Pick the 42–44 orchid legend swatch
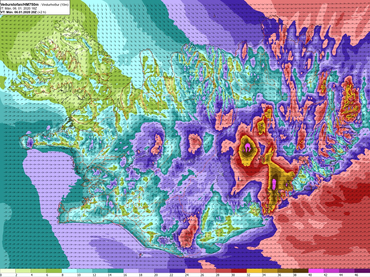This screenshot has width=370, height=277. coord(332,271)
